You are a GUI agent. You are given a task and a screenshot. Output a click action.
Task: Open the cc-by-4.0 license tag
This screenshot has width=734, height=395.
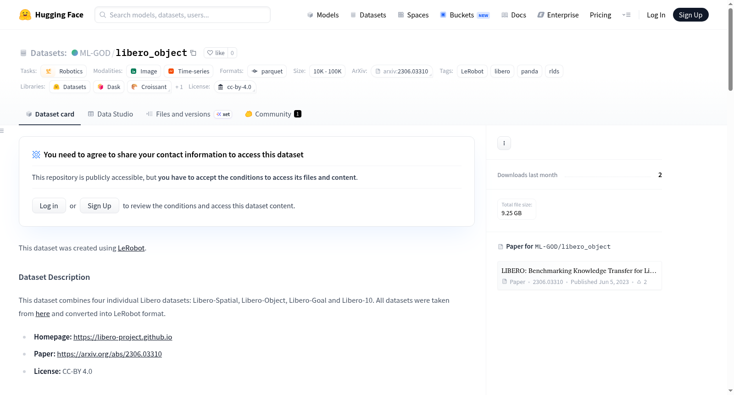click(x=235, y=87)
